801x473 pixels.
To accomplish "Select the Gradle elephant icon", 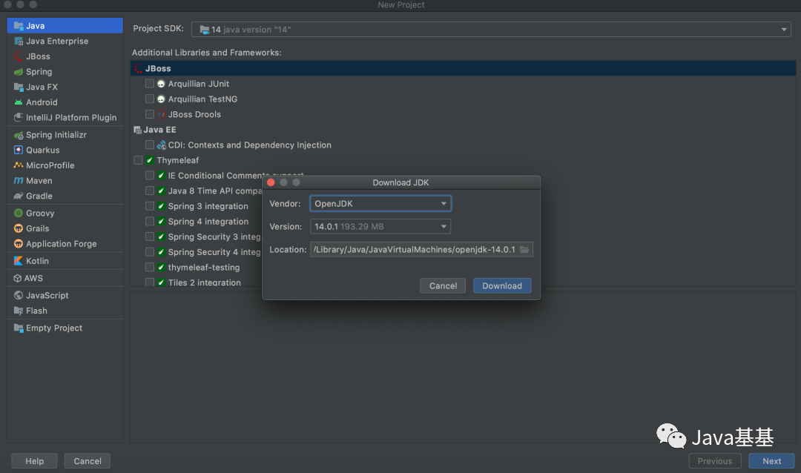I will pos(19,196).
